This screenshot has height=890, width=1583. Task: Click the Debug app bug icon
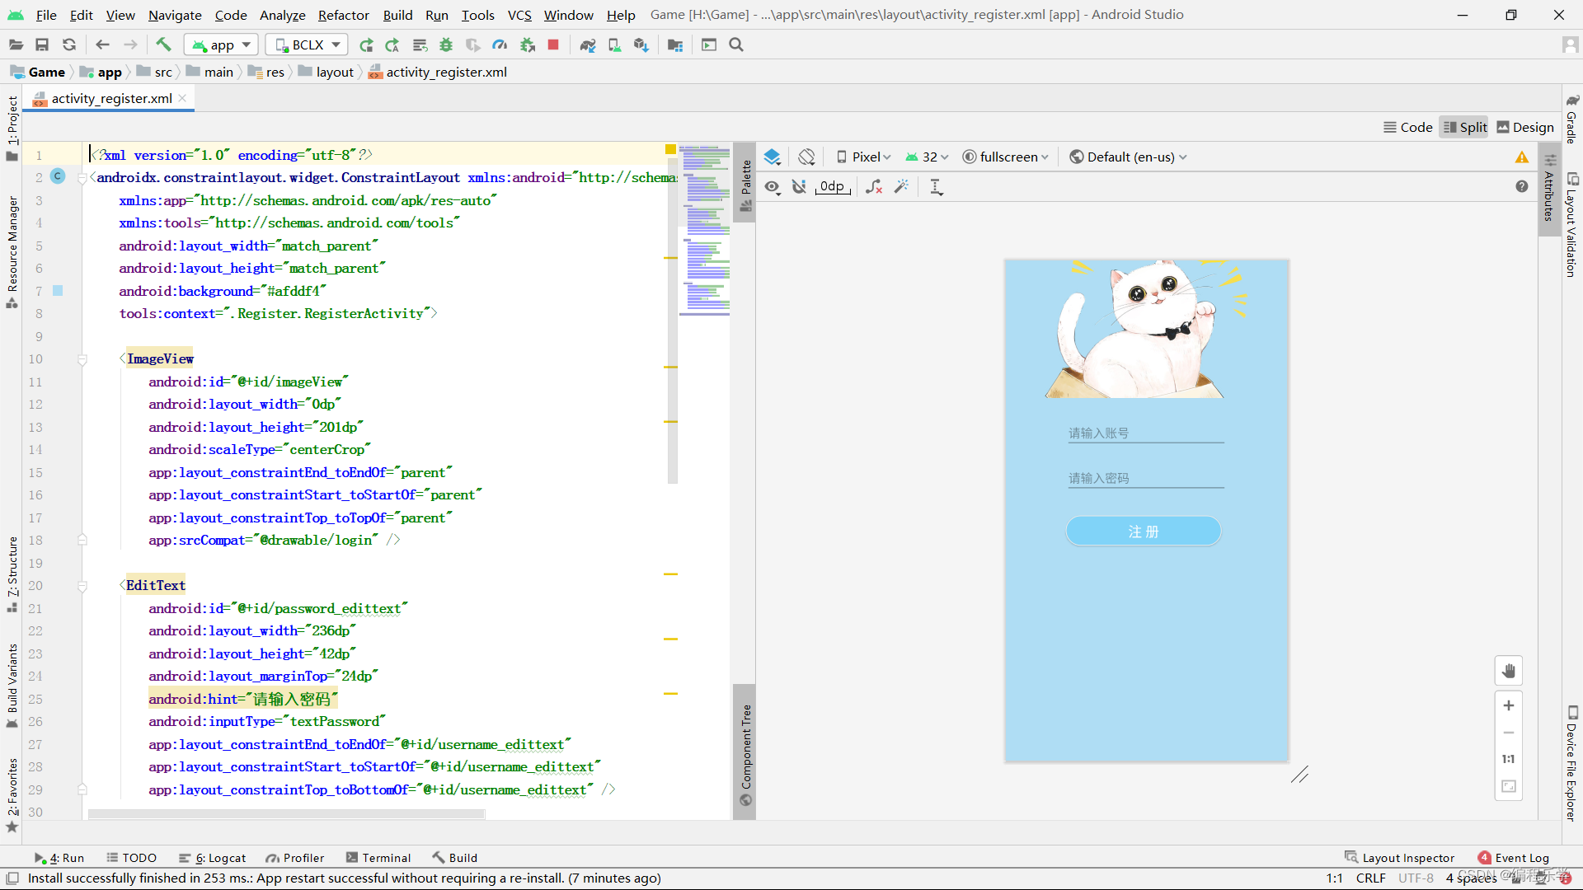pos(446,44)
